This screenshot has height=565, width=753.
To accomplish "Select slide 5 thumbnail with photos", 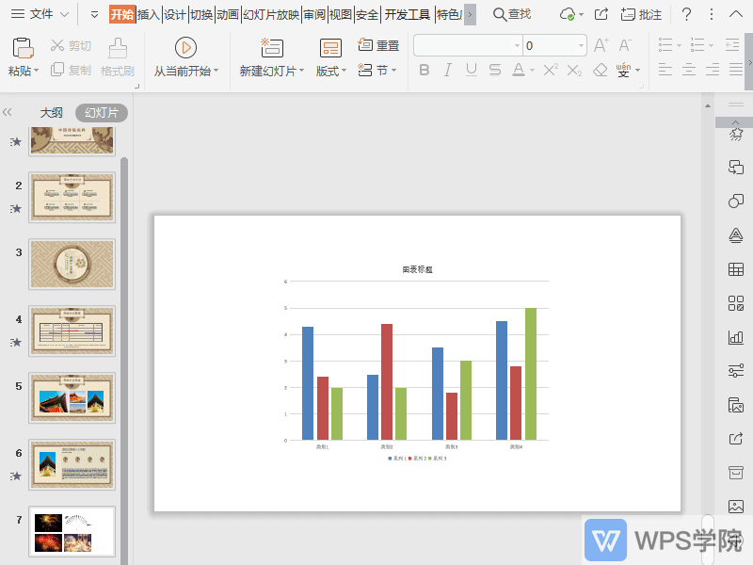I will point(72,397).
